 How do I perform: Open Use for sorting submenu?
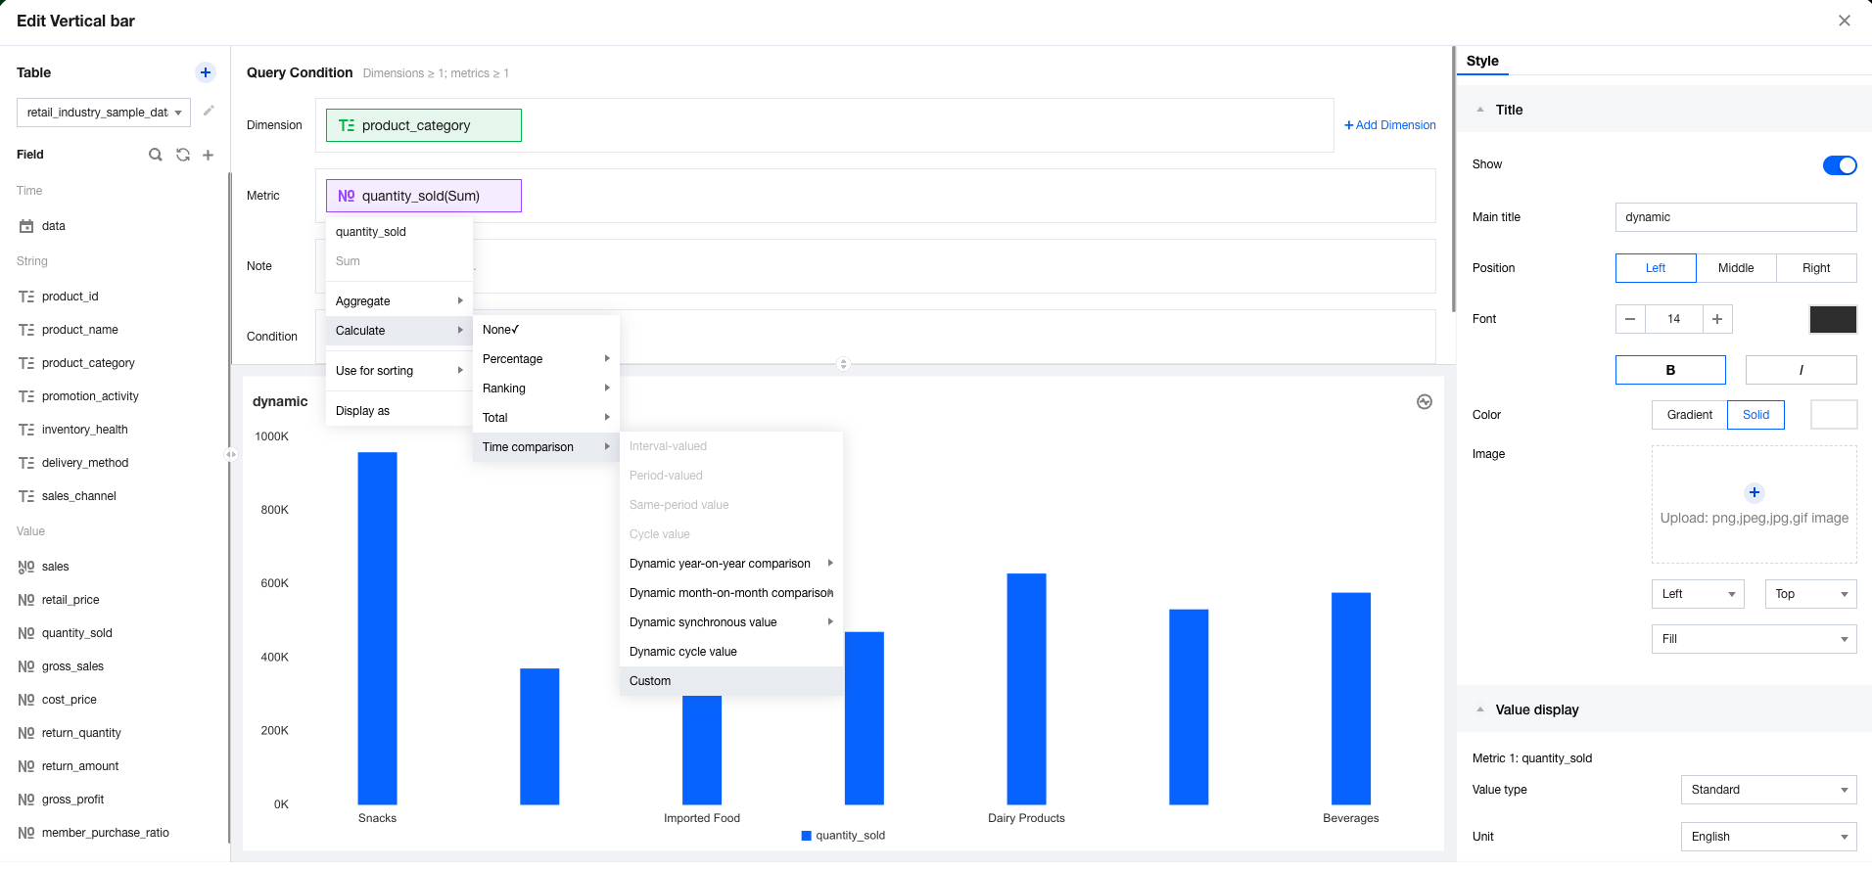(399, 371)
